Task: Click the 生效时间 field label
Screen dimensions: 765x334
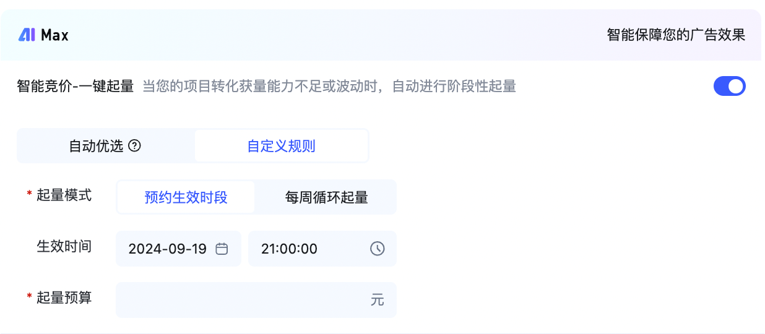Action: pyautogui.click(x=64, y=246)
